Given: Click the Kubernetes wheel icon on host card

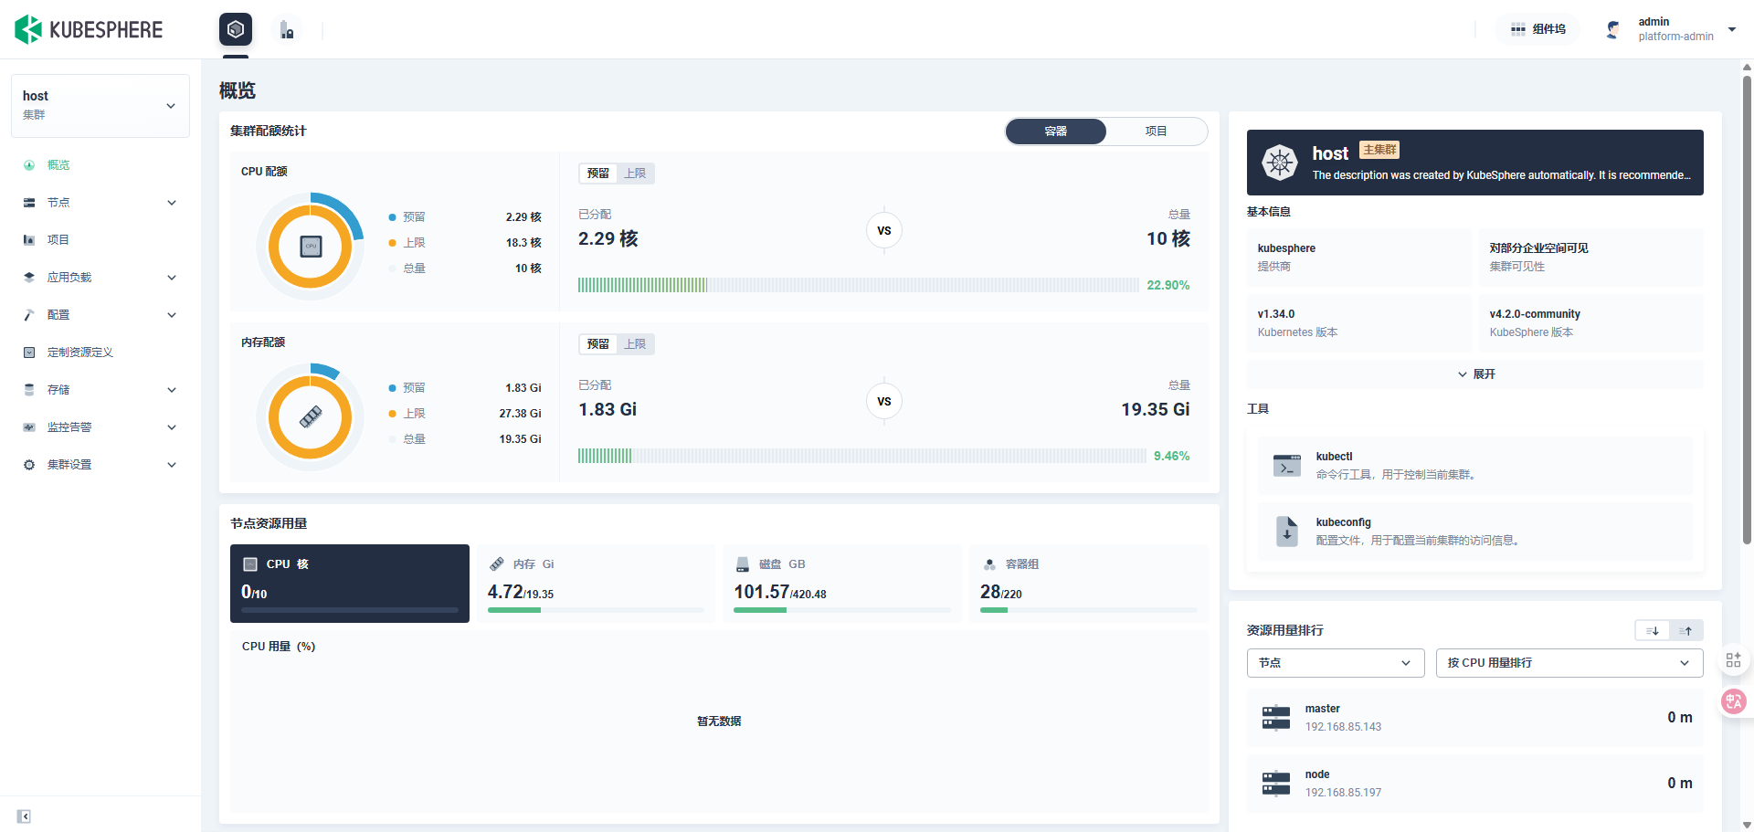Looking at the screenshot, I should [x=1280, y=163].
